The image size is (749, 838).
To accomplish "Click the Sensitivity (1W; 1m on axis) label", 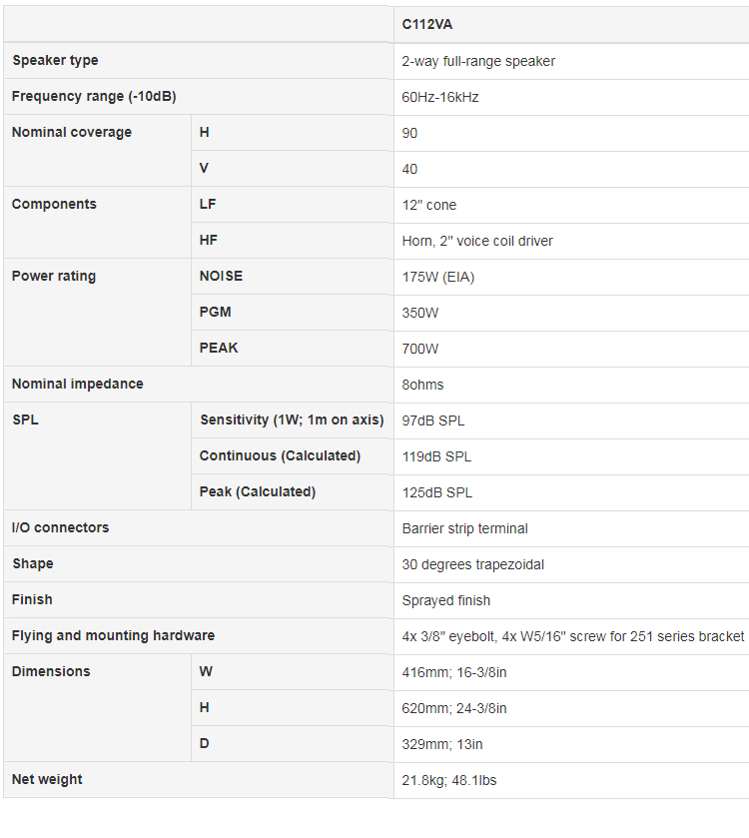I will [292, 419].
